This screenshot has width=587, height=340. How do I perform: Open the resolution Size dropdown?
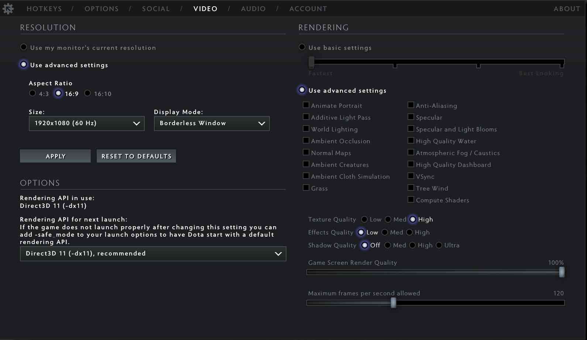pyautogui.click(x=86, y=123)
